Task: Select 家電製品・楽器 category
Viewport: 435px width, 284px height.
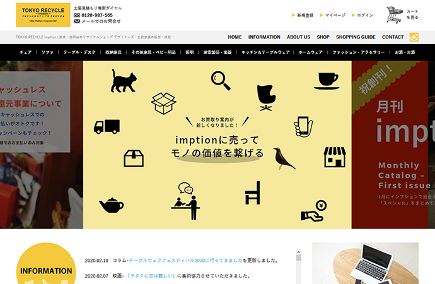Action: 217,52
